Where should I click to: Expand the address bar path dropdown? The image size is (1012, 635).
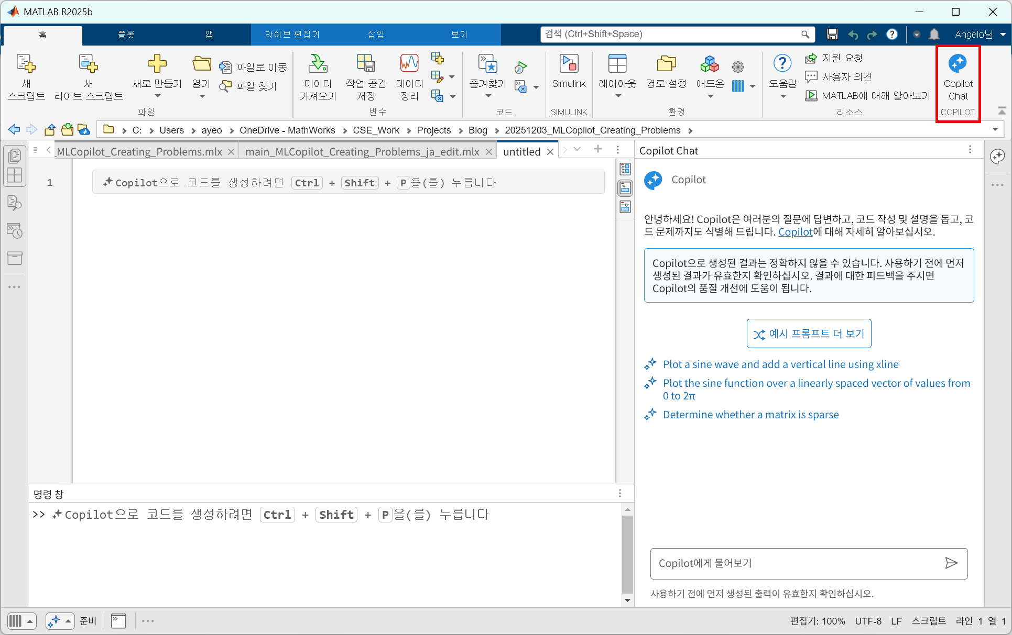995,130
